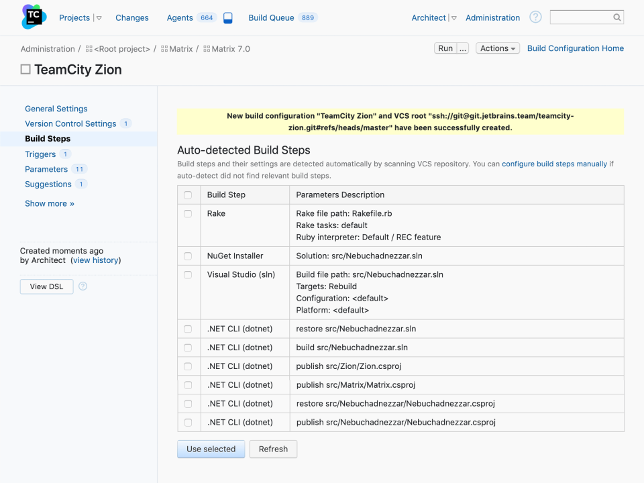Click the Matrix project breadcrumb icon
Screen dimensions: 644x483
[x=164, y=49]
